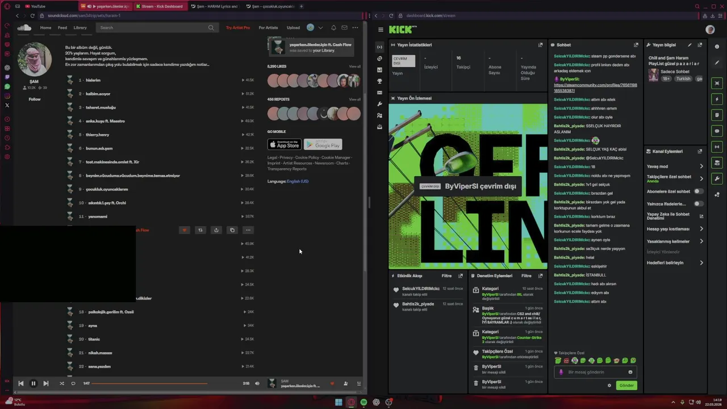Image resolution: width=727 pixels, height=409 pixels.
Task: Open Download on the App Store badge
Action: point(284,144)
